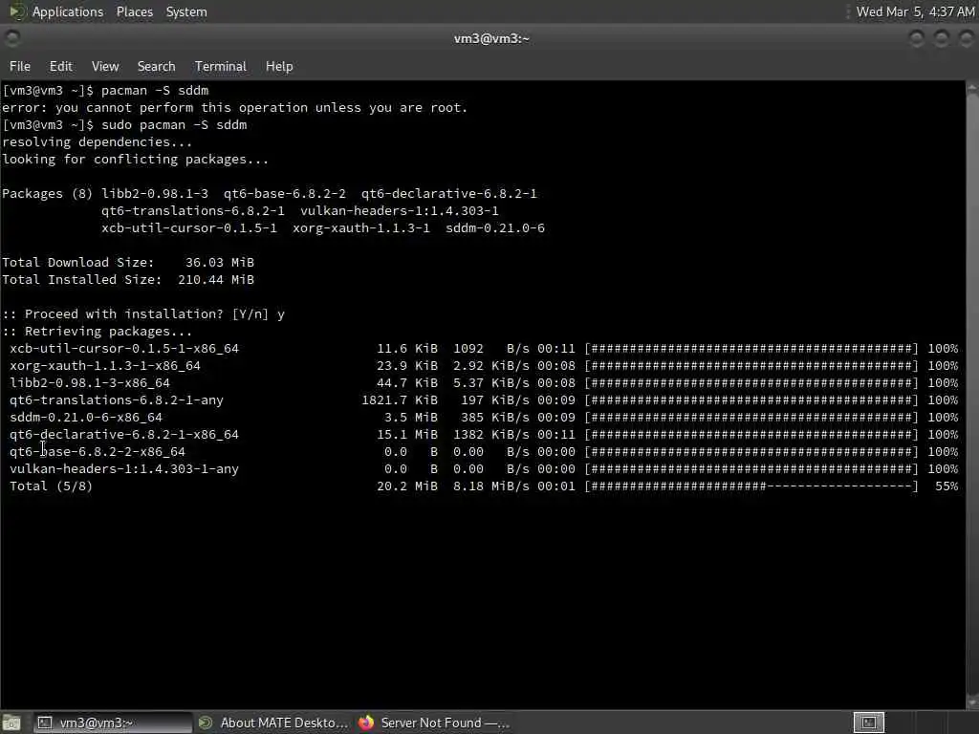Click the root permission error message

pos(235,107)
